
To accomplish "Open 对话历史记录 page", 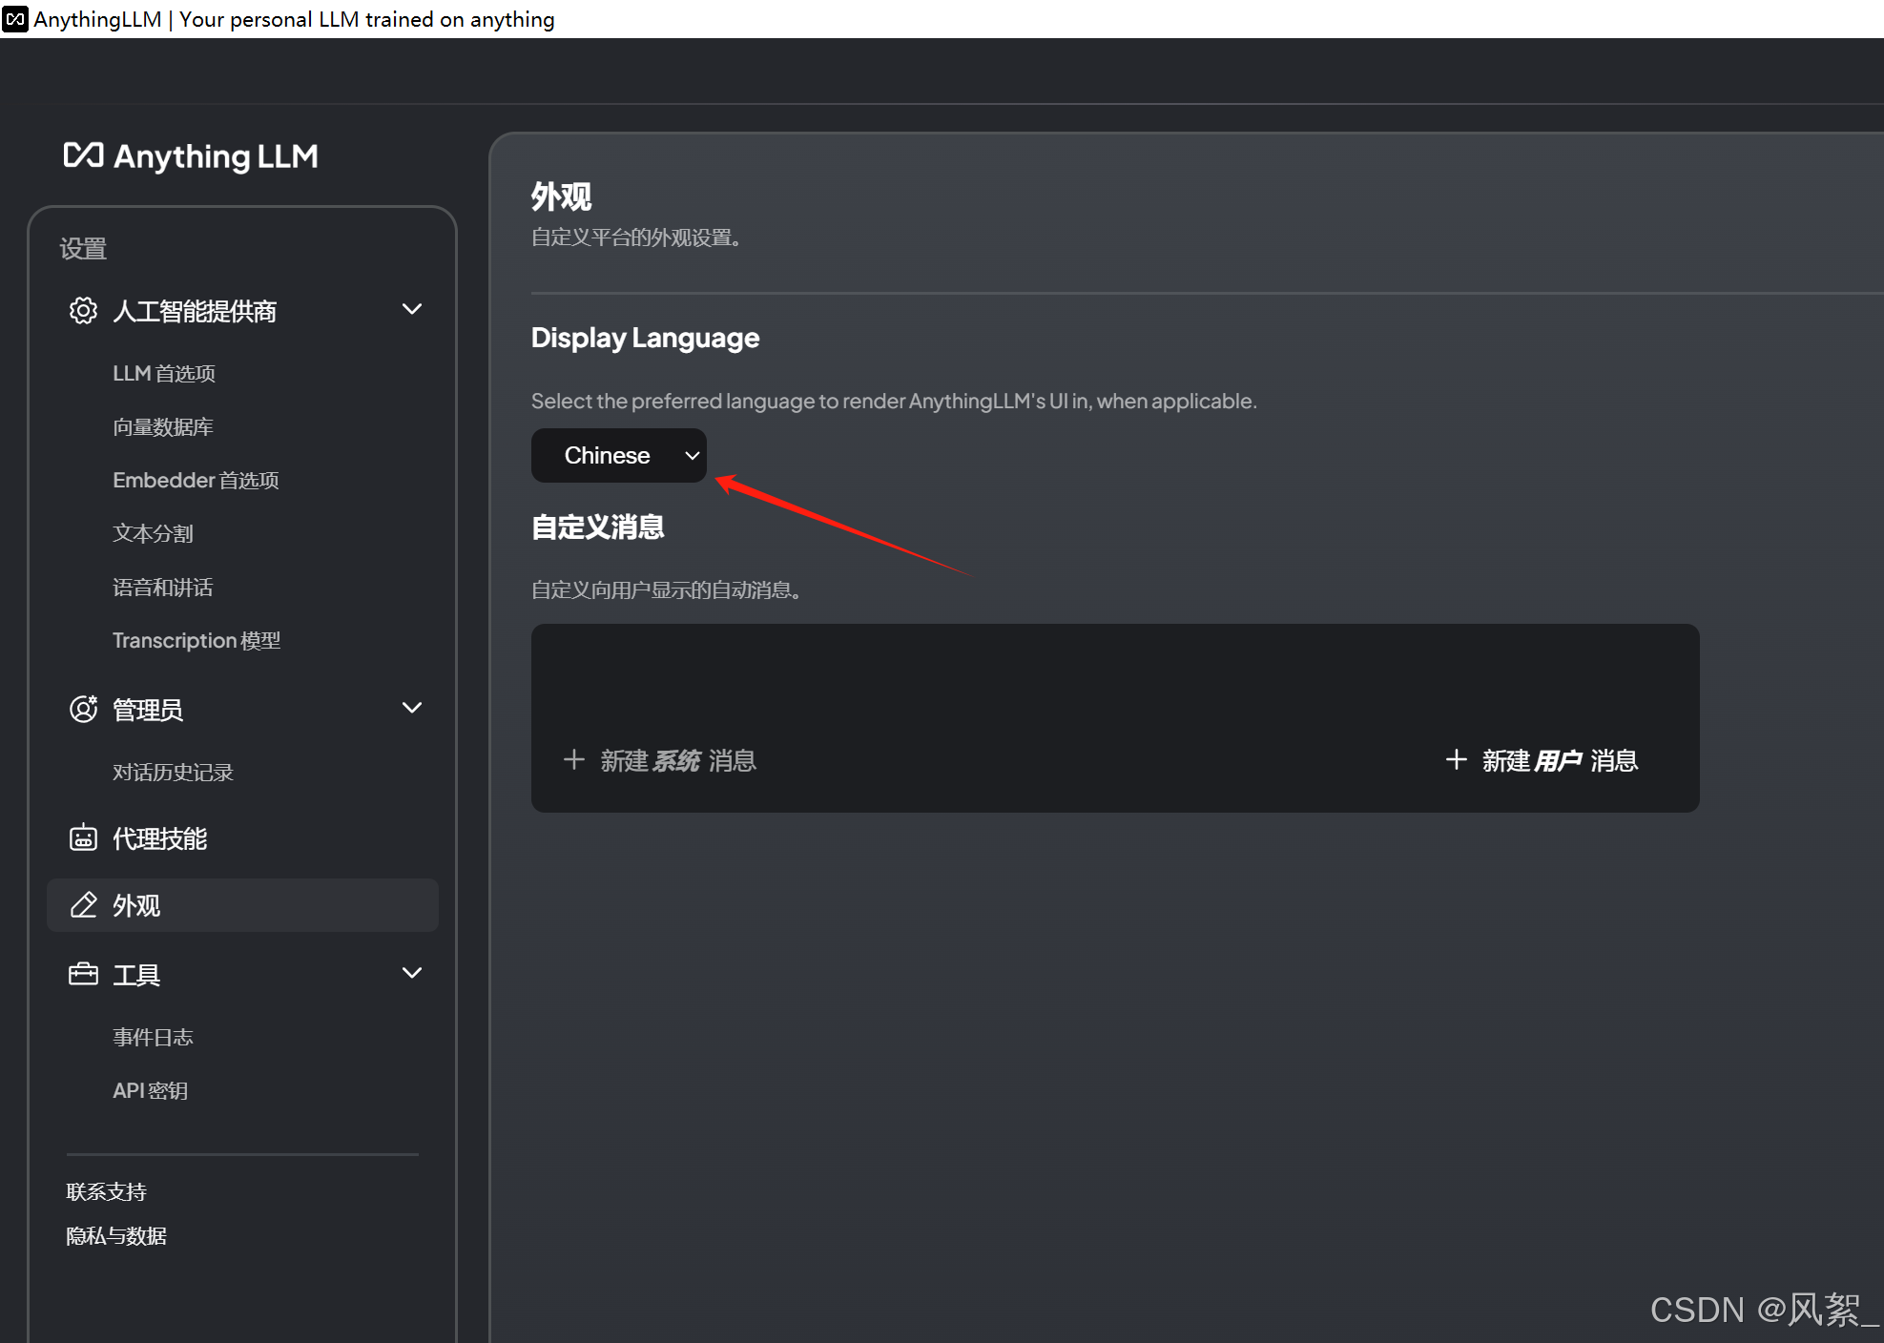I will tap(173, 773).
